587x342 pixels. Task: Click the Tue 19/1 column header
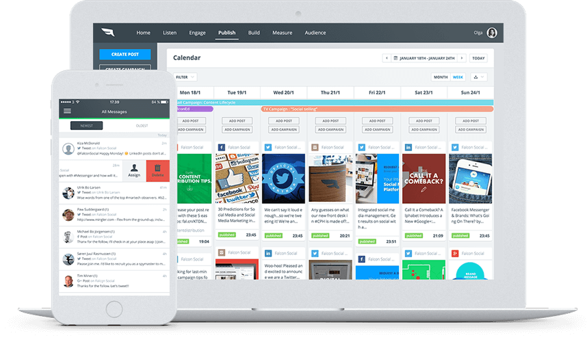(x=237, y=92)
